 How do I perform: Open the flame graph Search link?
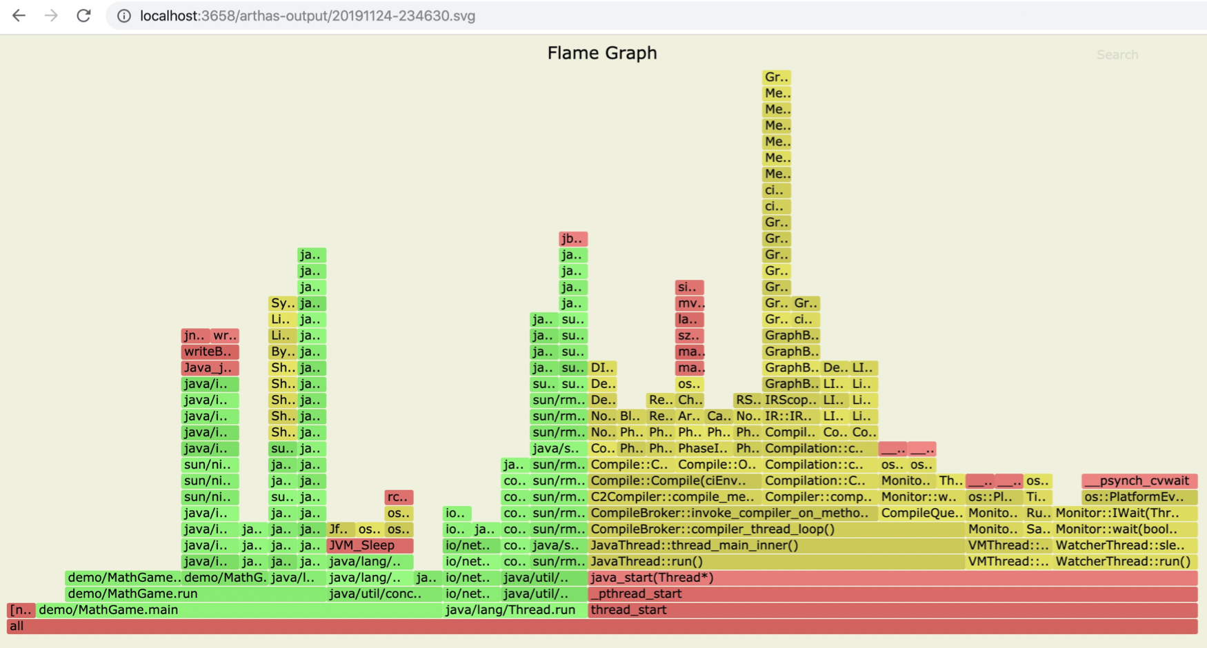(1117, 54)
